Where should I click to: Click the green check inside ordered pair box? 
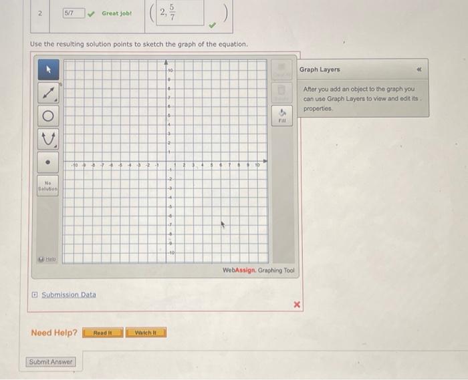212,25
